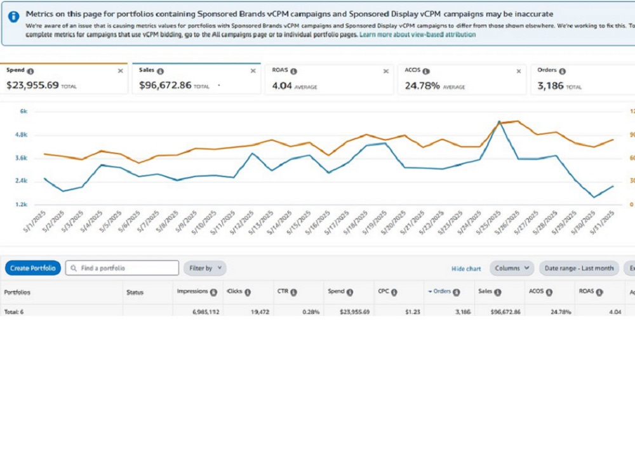
Task: Select the Orders metric card
Action: click(x=583, y=79)
